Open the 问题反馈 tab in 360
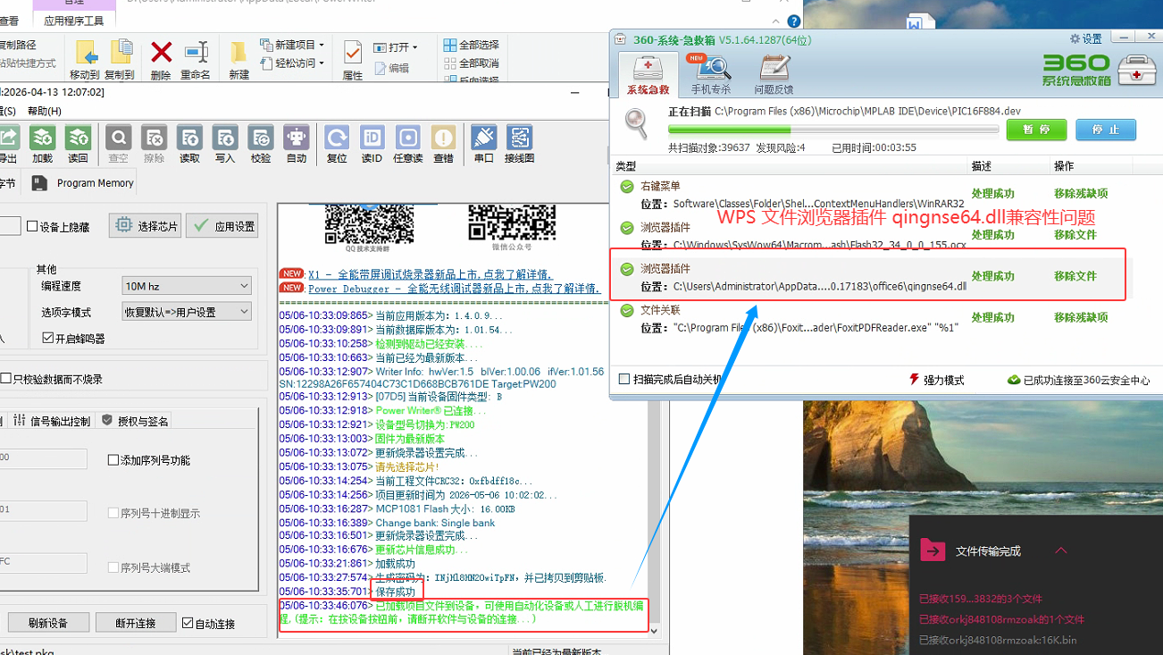1163x655 pixels. (x=774, y=75)
